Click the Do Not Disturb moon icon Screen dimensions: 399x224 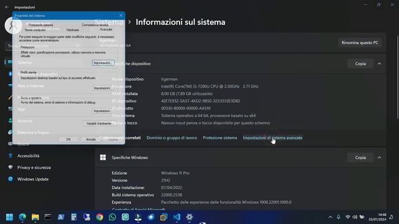pyautogui.click(x=392, y=217)
